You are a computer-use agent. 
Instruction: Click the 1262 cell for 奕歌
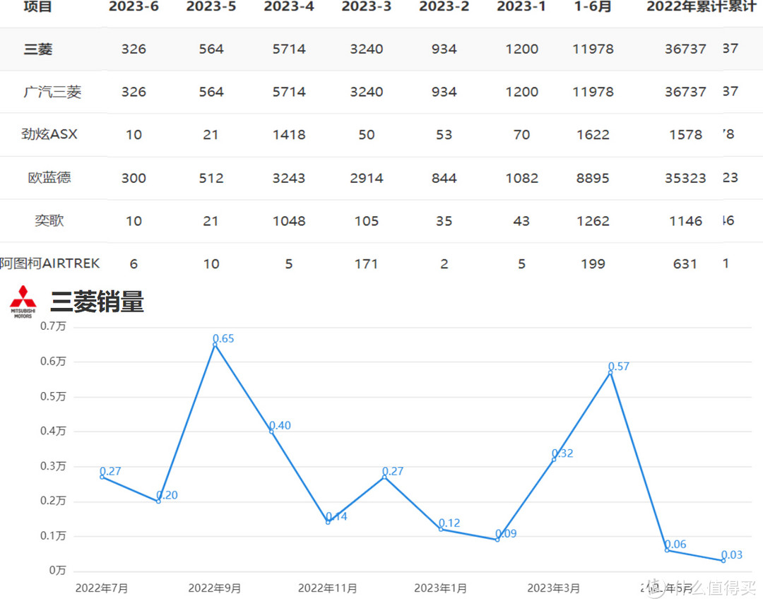593,221
